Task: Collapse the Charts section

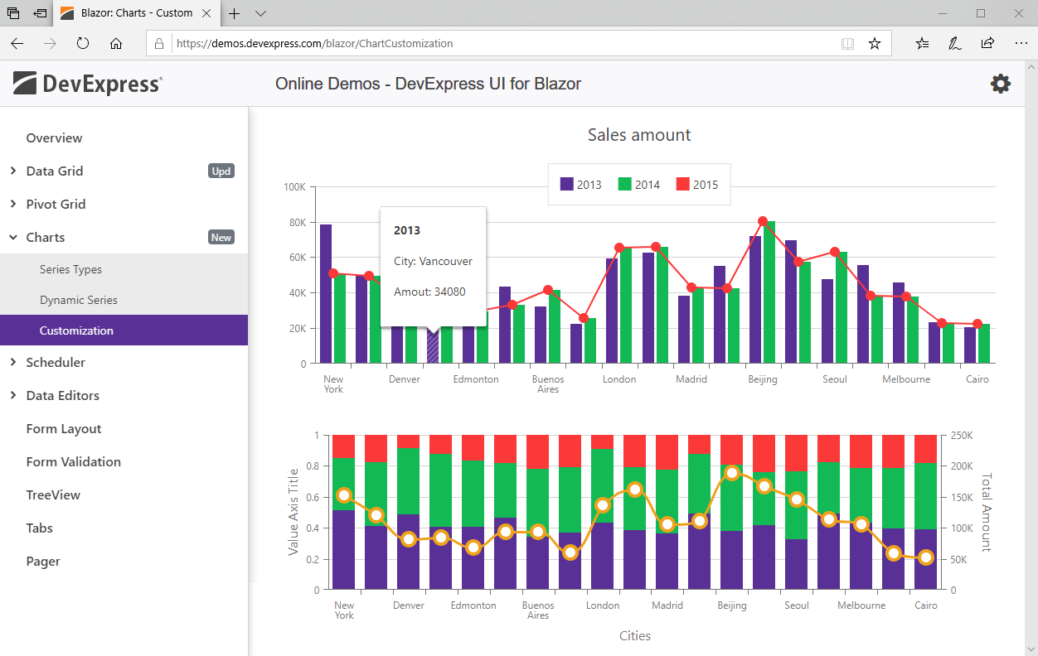Action: tap(13, 237)
